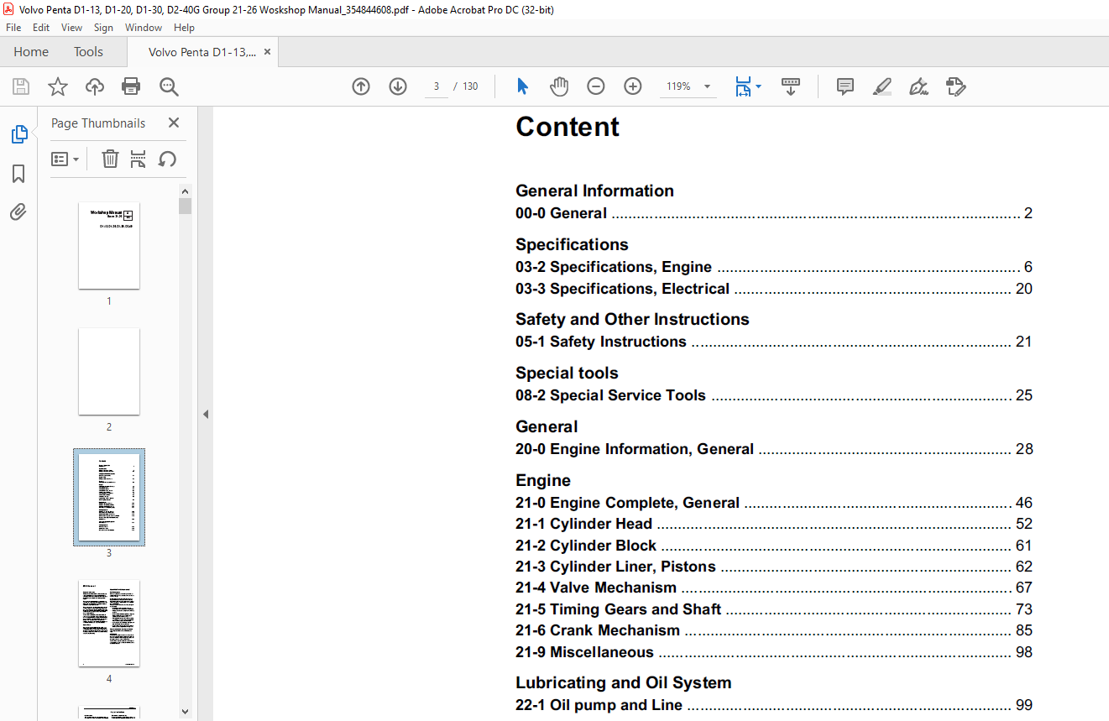Viewport: 1109px width, 721px height.
Task: Open the Sign document pen tool
Action: tap(918, 86)
